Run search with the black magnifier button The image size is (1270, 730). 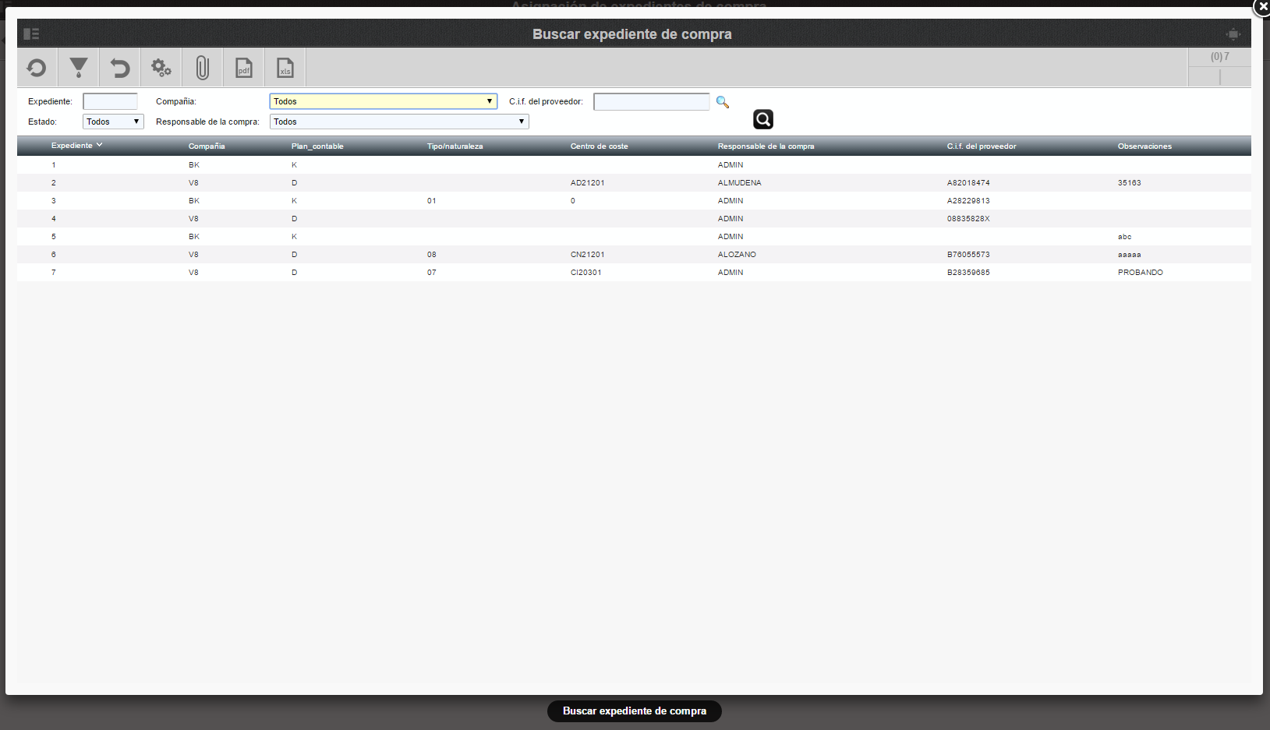tap(763, 119)
